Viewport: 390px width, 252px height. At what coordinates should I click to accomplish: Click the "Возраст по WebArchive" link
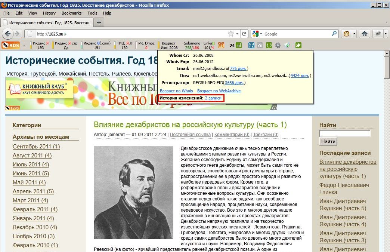[219, 91]
